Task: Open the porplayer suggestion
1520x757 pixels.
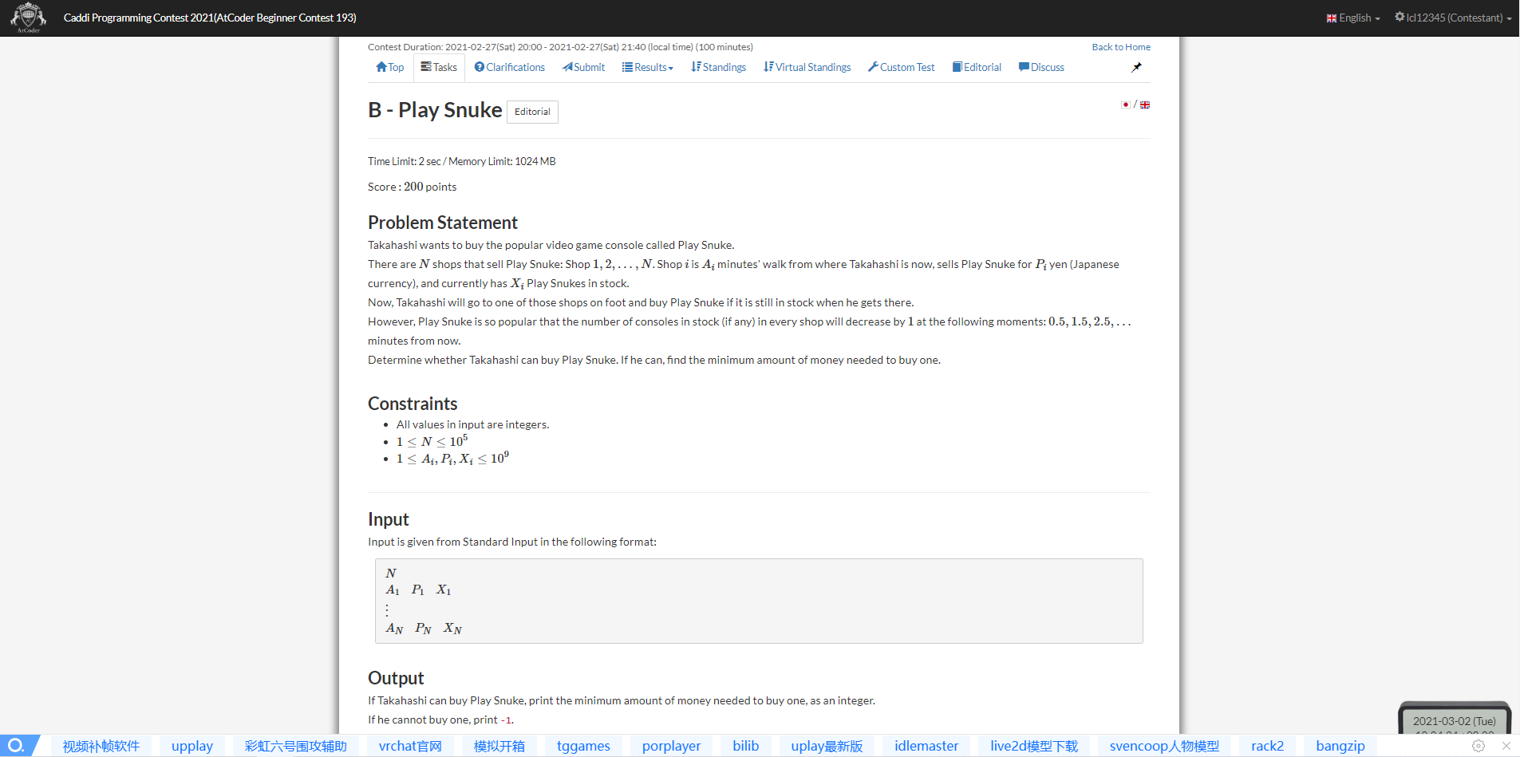Action: pyautogui.click(x=672, y=746)
